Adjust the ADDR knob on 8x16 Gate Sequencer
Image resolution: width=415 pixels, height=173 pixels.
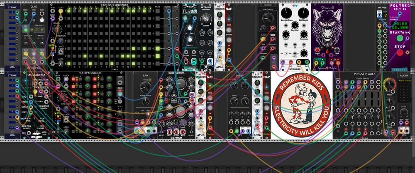[61, 63]
